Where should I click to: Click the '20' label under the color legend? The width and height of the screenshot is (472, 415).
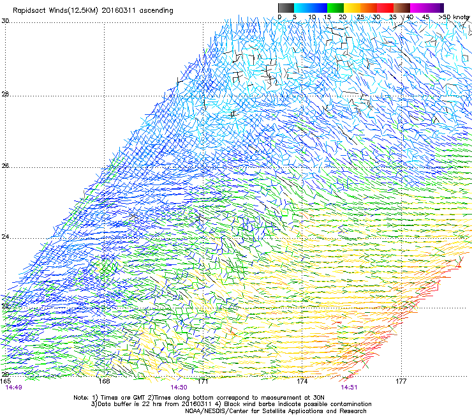343,17
